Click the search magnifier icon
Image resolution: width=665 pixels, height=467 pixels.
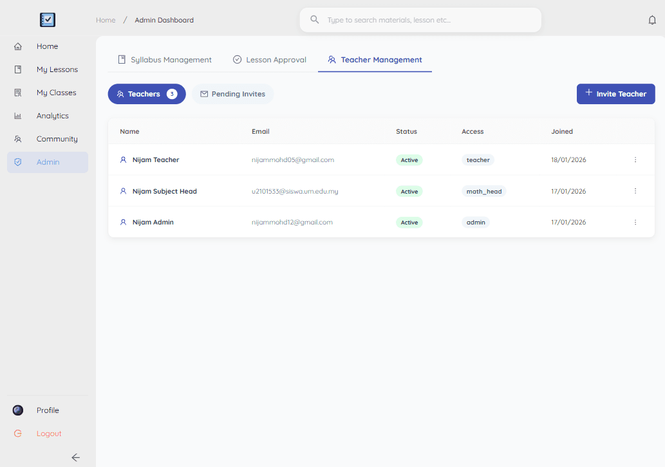(x=315, y=20)
